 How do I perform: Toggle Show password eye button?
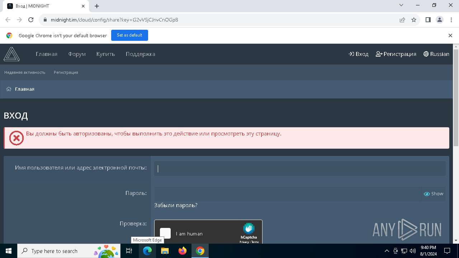point(434,194)
